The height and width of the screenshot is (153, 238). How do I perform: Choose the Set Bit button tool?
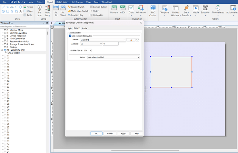(x=56, y=10)
